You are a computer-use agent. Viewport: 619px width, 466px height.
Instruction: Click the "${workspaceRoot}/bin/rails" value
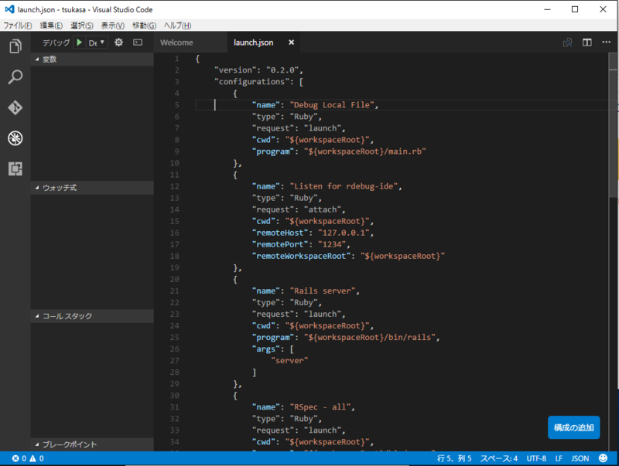point(370,338)
